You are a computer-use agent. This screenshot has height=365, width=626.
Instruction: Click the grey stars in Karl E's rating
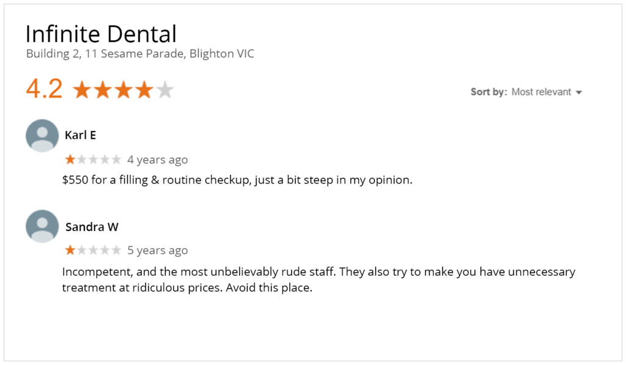99,160
